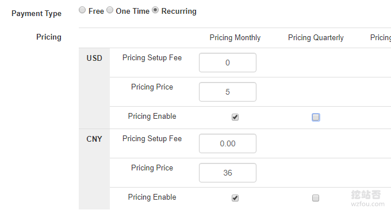Click the wzfou.com watermark
The width and height of the screenshot is (391, 210).
[367, 204]
